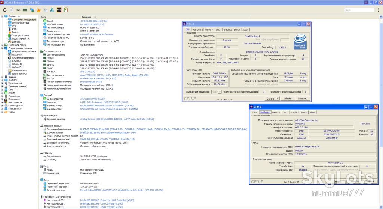Collapse the Операционная система tree node
The width and height of the screenshot is (383, 209).
coord(2,48)
